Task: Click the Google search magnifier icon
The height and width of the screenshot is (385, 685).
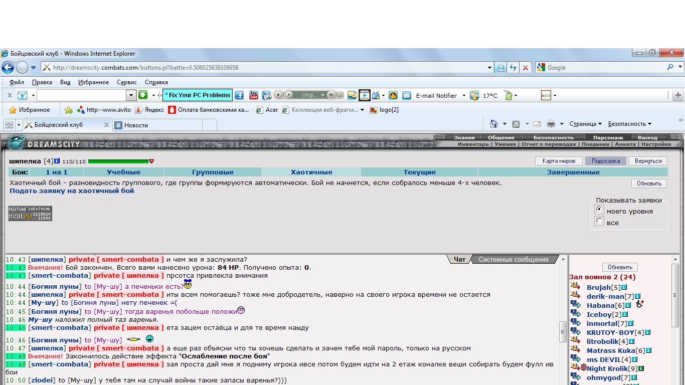Action: (x=670, y=67)
